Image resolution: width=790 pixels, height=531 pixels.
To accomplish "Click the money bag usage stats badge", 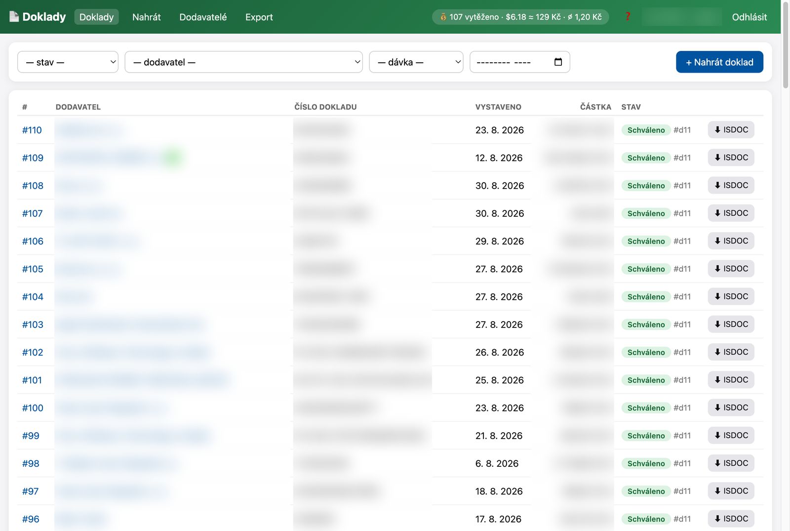I will click(520, 17).
